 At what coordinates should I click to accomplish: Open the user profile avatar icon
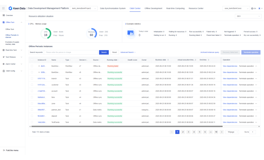[259, 8]
